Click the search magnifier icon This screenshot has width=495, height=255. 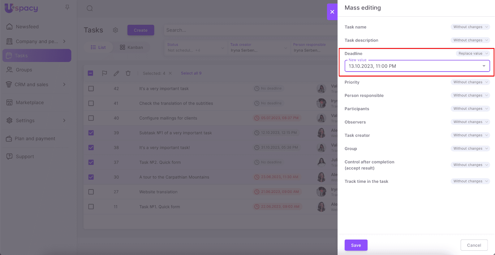90,8
